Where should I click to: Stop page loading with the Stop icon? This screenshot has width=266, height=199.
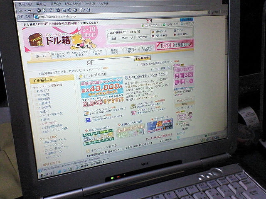[39, 10]
